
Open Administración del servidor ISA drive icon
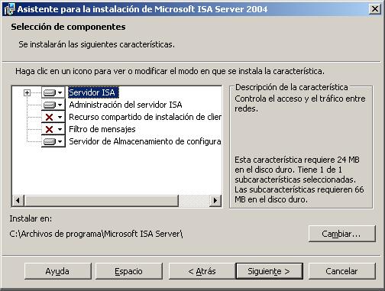click(x=50, y=105)
